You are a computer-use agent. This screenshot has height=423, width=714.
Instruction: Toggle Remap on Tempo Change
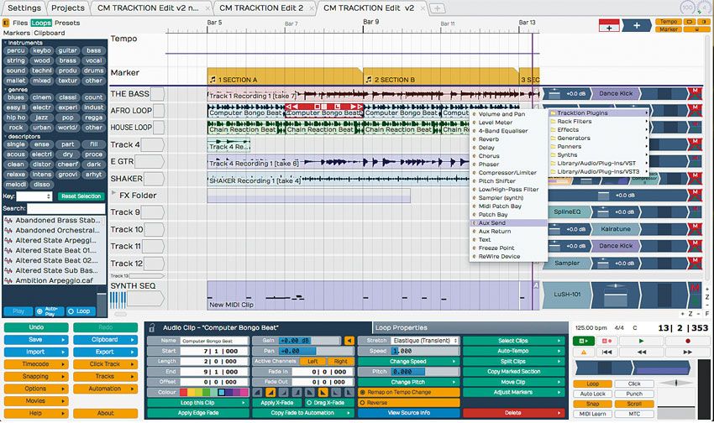(408, 392)
